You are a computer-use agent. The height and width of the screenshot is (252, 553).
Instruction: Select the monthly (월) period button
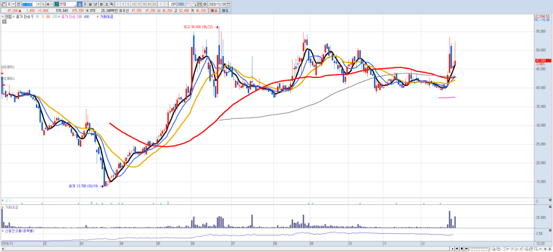click(90, 4)
